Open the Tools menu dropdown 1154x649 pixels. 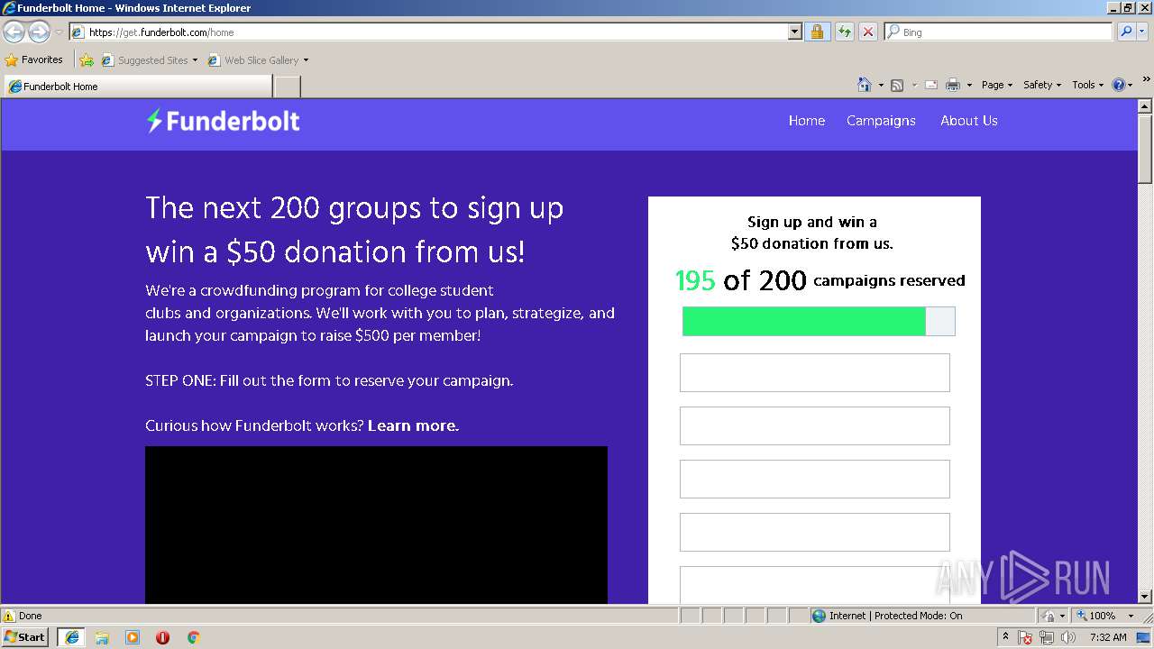click(1087, 85)
